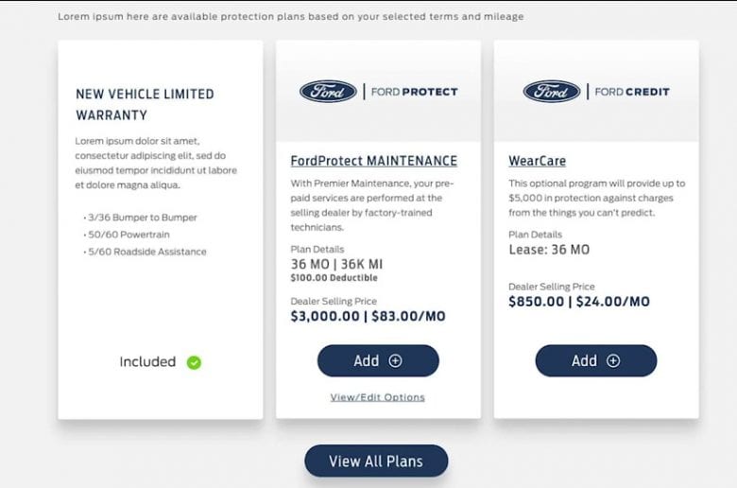
Task: Open the WearCare title link
Action: [538, 161]
